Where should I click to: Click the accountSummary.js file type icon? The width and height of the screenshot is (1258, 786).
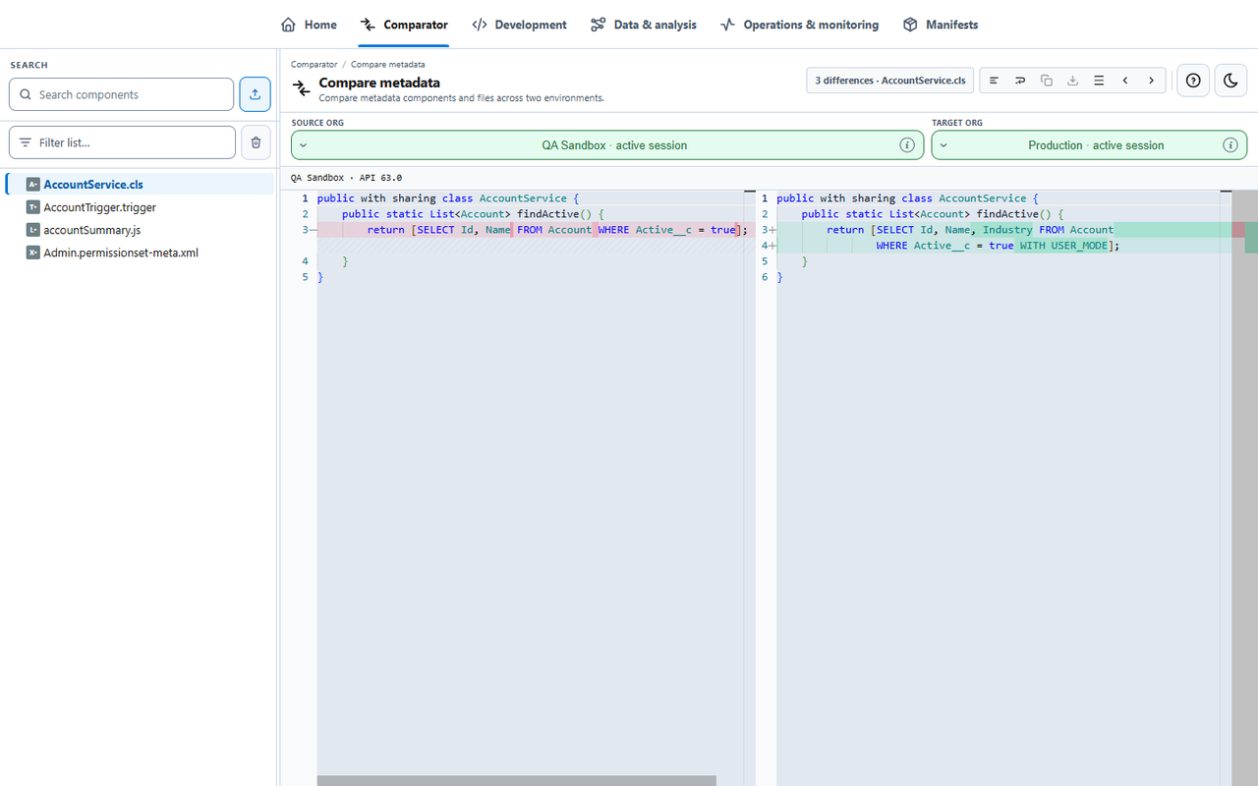[33, 230]
